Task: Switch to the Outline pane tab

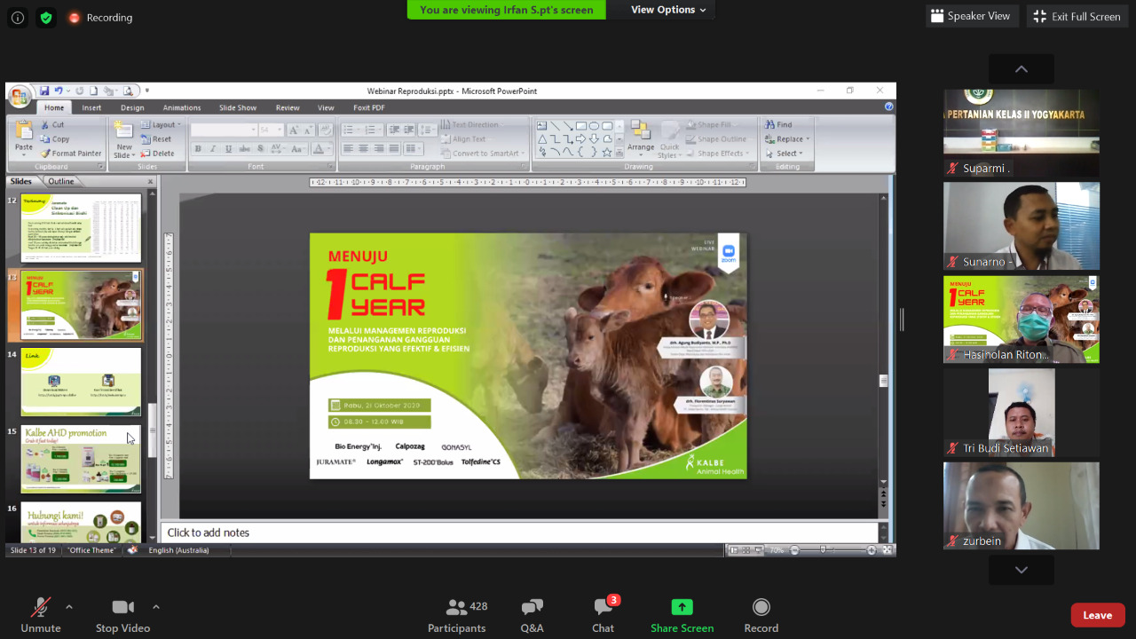Action: click(x=61, y=181)
